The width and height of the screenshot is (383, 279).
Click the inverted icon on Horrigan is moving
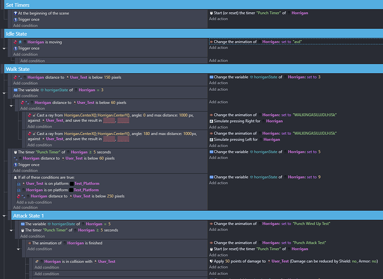pos(16,42)
